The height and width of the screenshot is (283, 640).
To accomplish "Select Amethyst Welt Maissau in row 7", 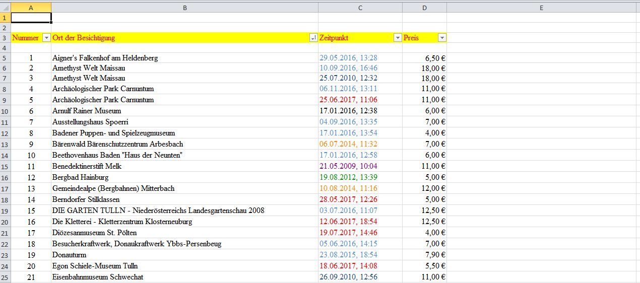I will pyautogui.click(x=184, y=78).
